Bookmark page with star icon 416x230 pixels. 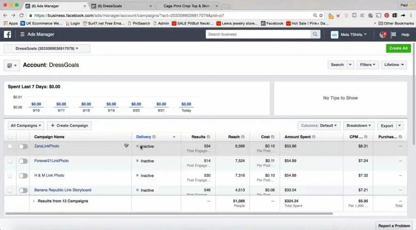[321, 15]
